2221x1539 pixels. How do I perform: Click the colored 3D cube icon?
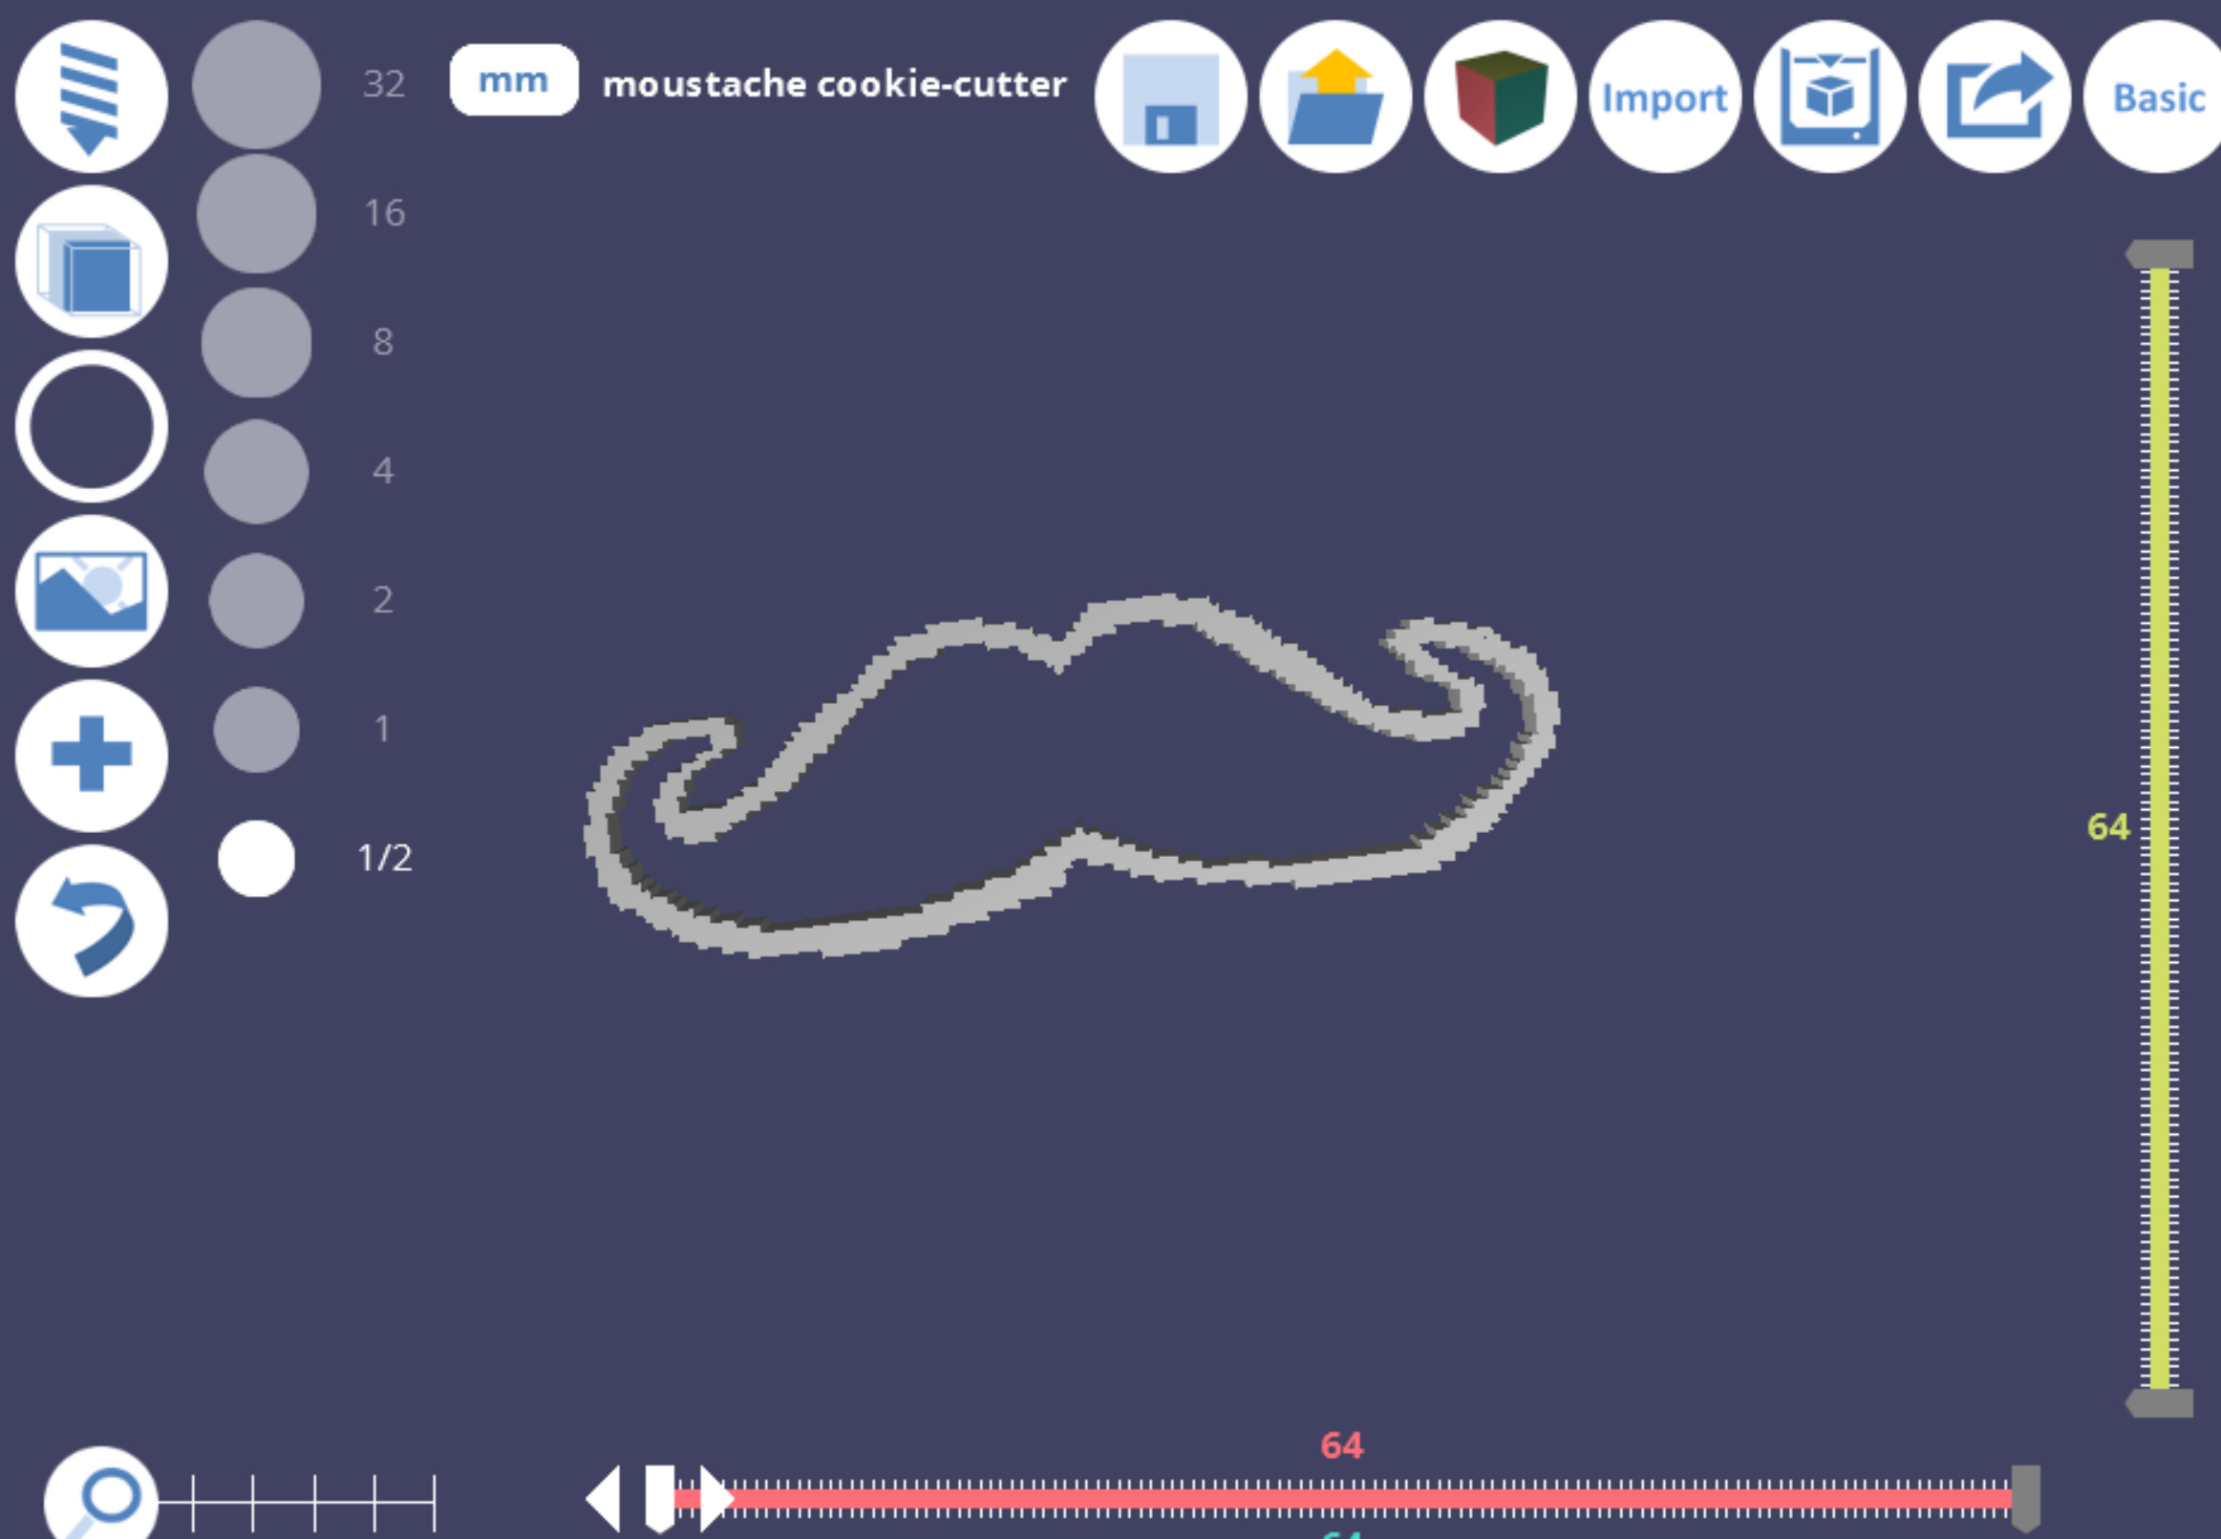(1500, 96)
